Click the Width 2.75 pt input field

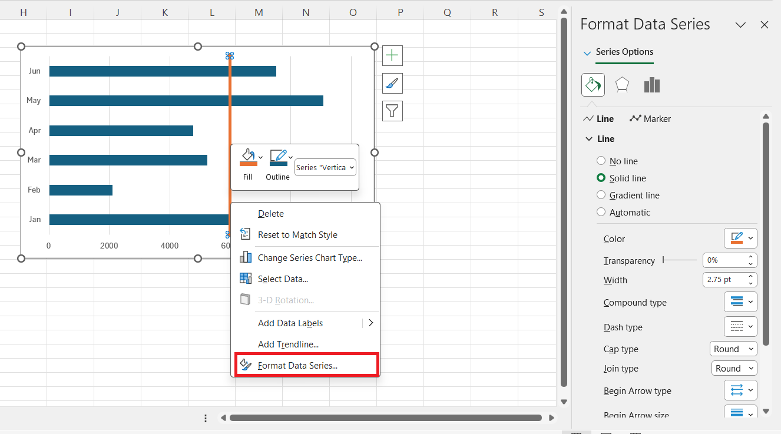click(724, 280)
